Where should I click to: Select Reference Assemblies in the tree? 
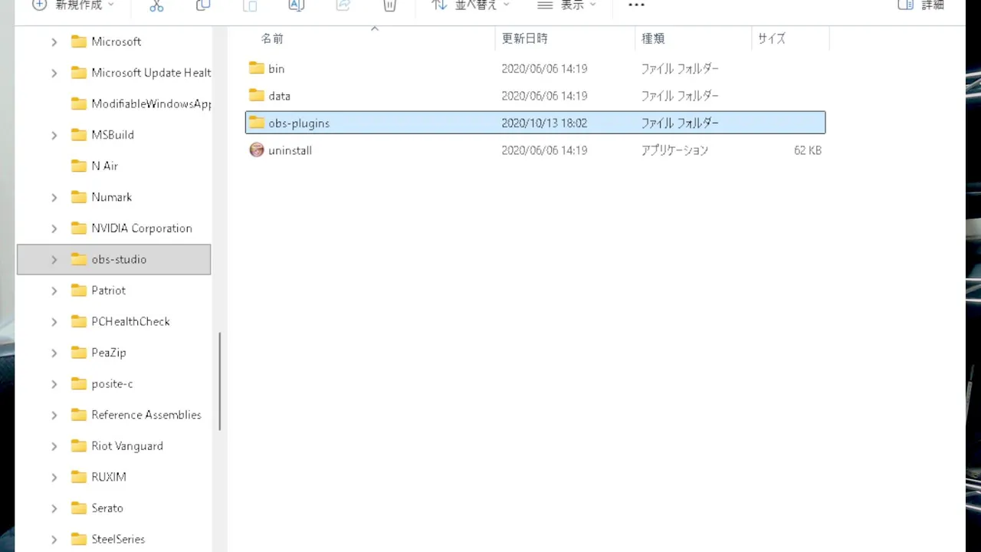(146, 415)
